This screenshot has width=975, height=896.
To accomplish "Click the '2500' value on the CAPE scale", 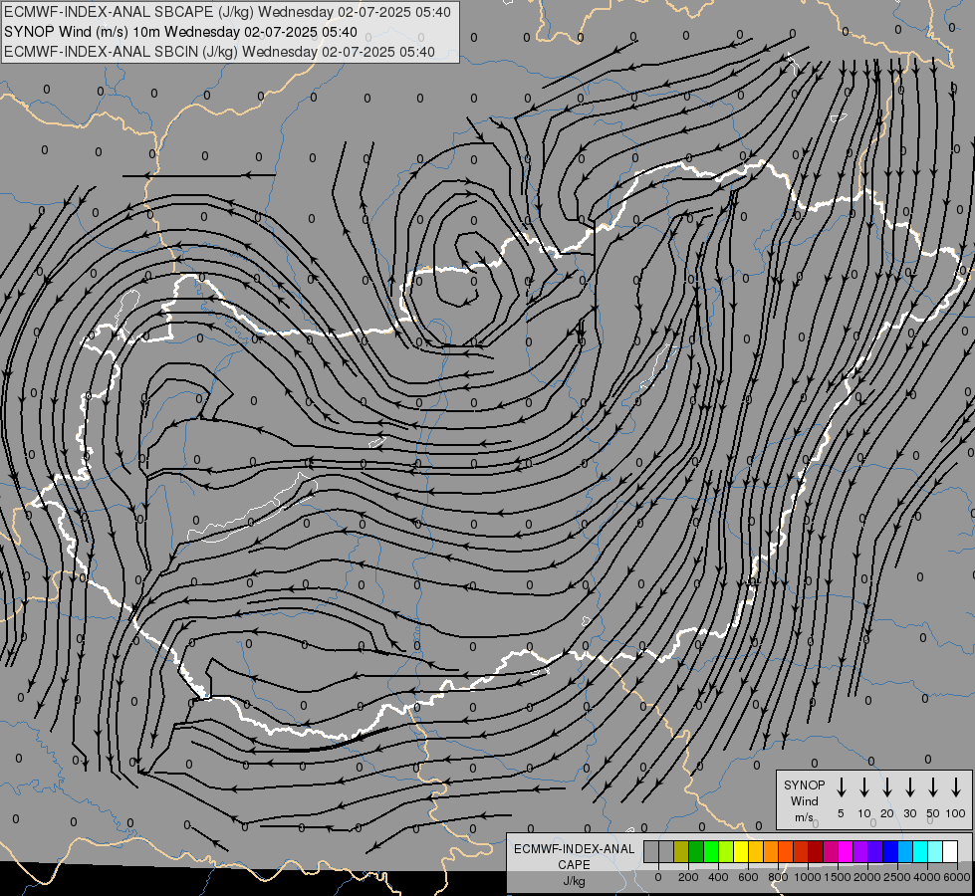I will [x=897, y=877].
